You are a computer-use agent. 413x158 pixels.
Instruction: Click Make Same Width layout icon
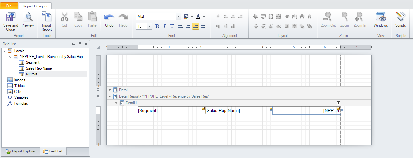click(x=263, y=16)
